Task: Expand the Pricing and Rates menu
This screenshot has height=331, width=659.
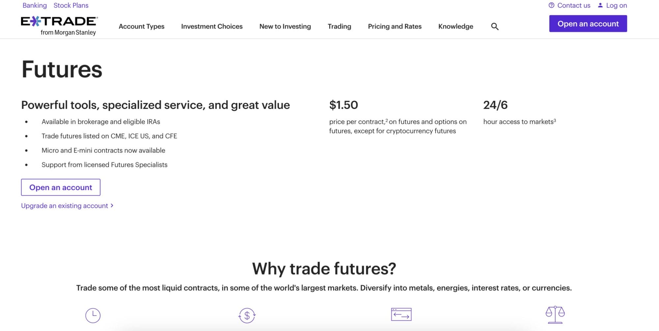Action: tap(395, 26)
